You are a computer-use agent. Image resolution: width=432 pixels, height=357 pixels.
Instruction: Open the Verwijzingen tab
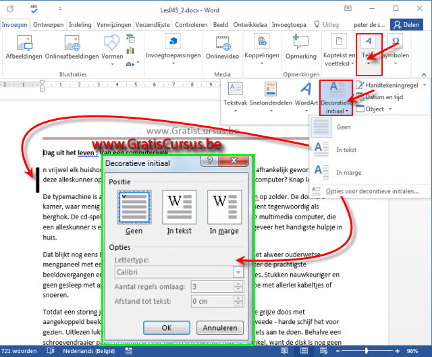click(x=114, y=25)
